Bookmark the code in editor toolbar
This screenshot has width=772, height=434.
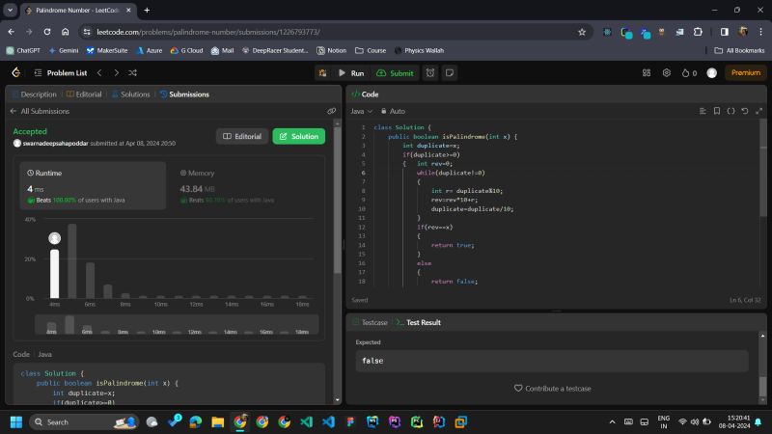pyautogui.click(x=716, y=111)
